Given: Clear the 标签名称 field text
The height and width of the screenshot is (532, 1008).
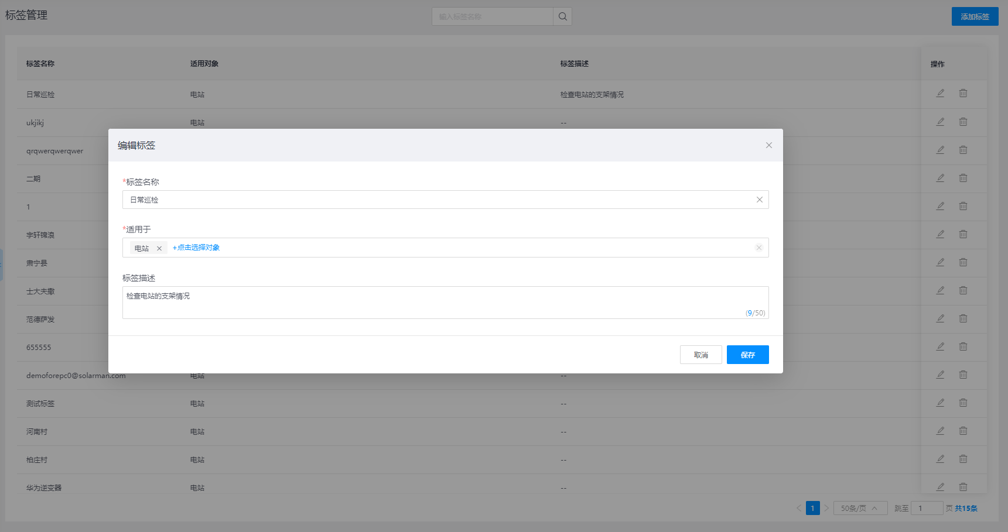Looking at the screenshot, I should (x=759, y=200).
